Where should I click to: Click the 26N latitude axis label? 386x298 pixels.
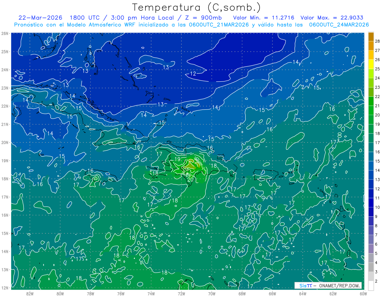coord(5,33)
